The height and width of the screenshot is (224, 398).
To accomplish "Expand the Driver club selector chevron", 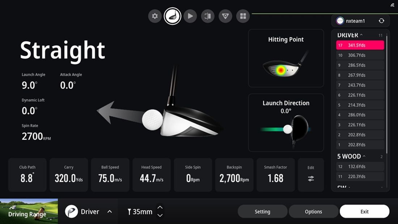I will pyautogui.click(x=109, y=212).
